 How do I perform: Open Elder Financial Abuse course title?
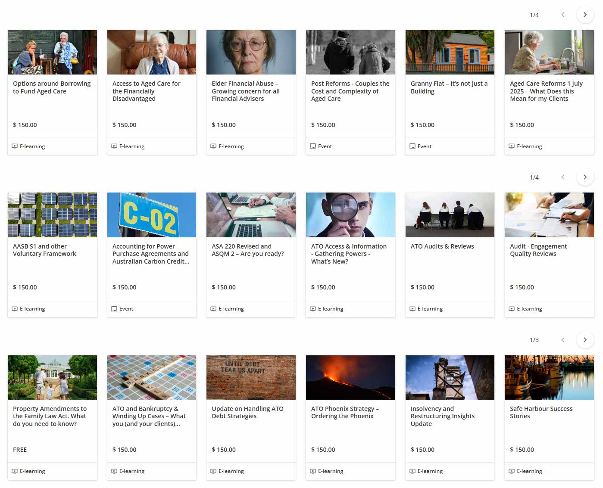(x=246, y=91)
